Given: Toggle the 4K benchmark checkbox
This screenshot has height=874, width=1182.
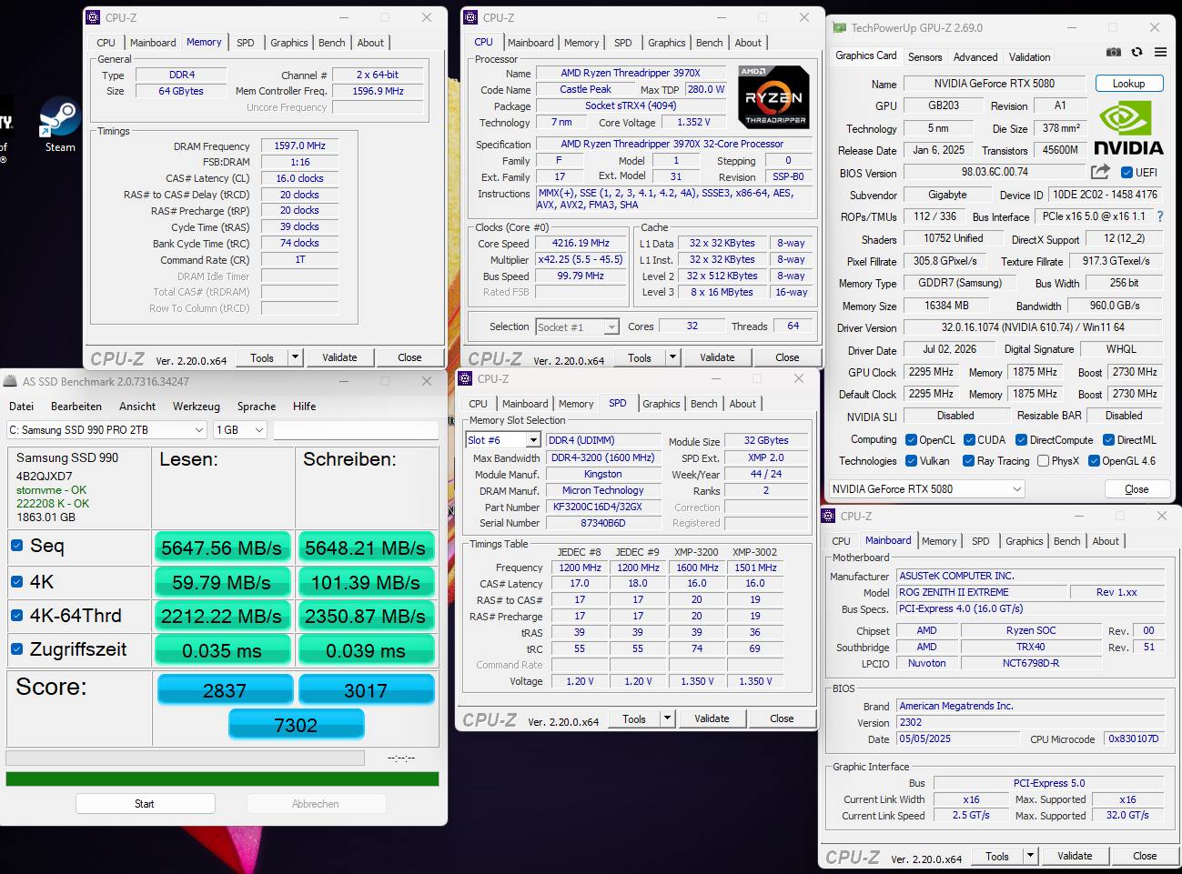Looking at the screenshot, I should pos(16,581).
